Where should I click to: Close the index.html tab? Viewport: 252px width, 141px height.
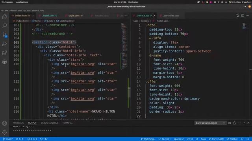click(33, 16)
